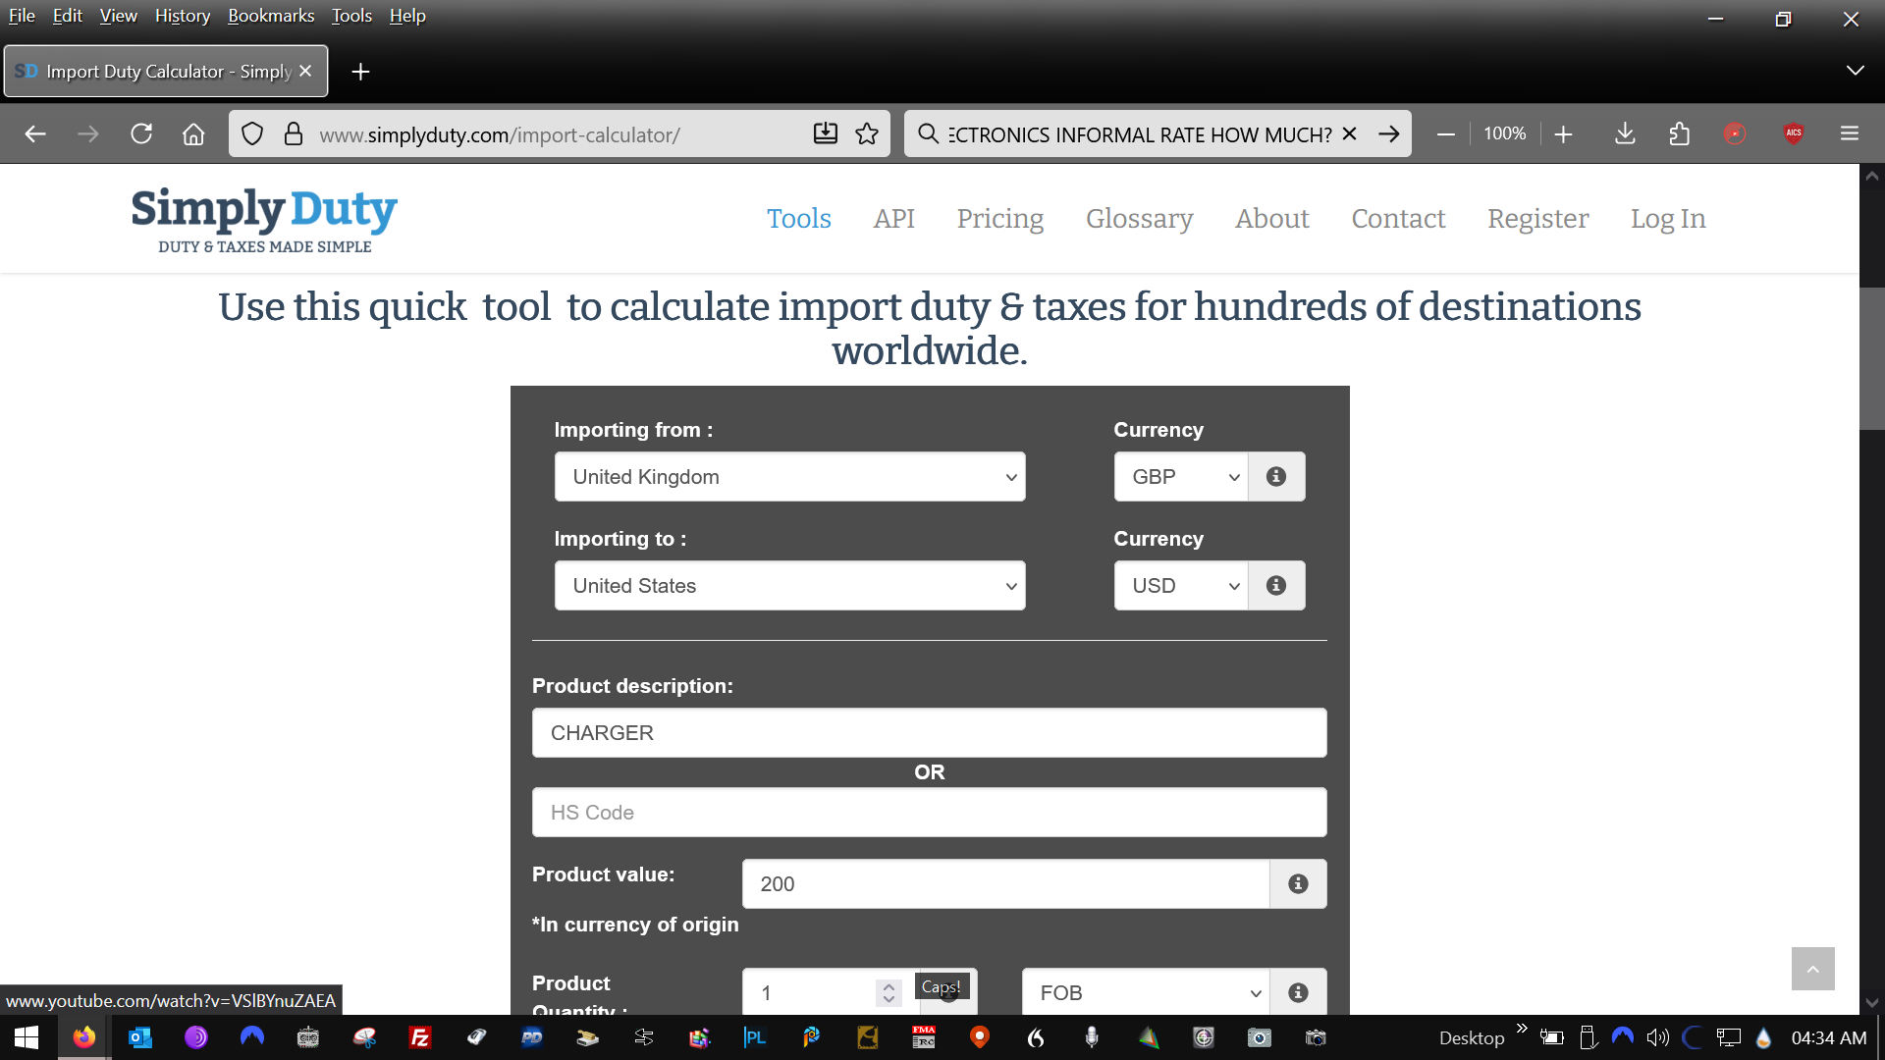Bookmark page with the star icon
The height and width of the screenshot is (1060, 1885).
tap(866, 134)
